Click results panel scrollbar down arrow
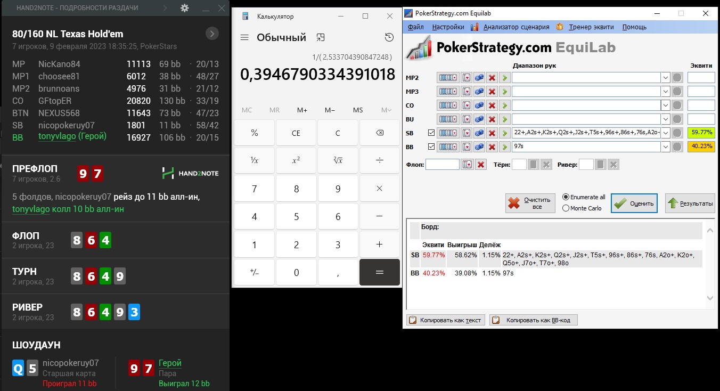 710,298
